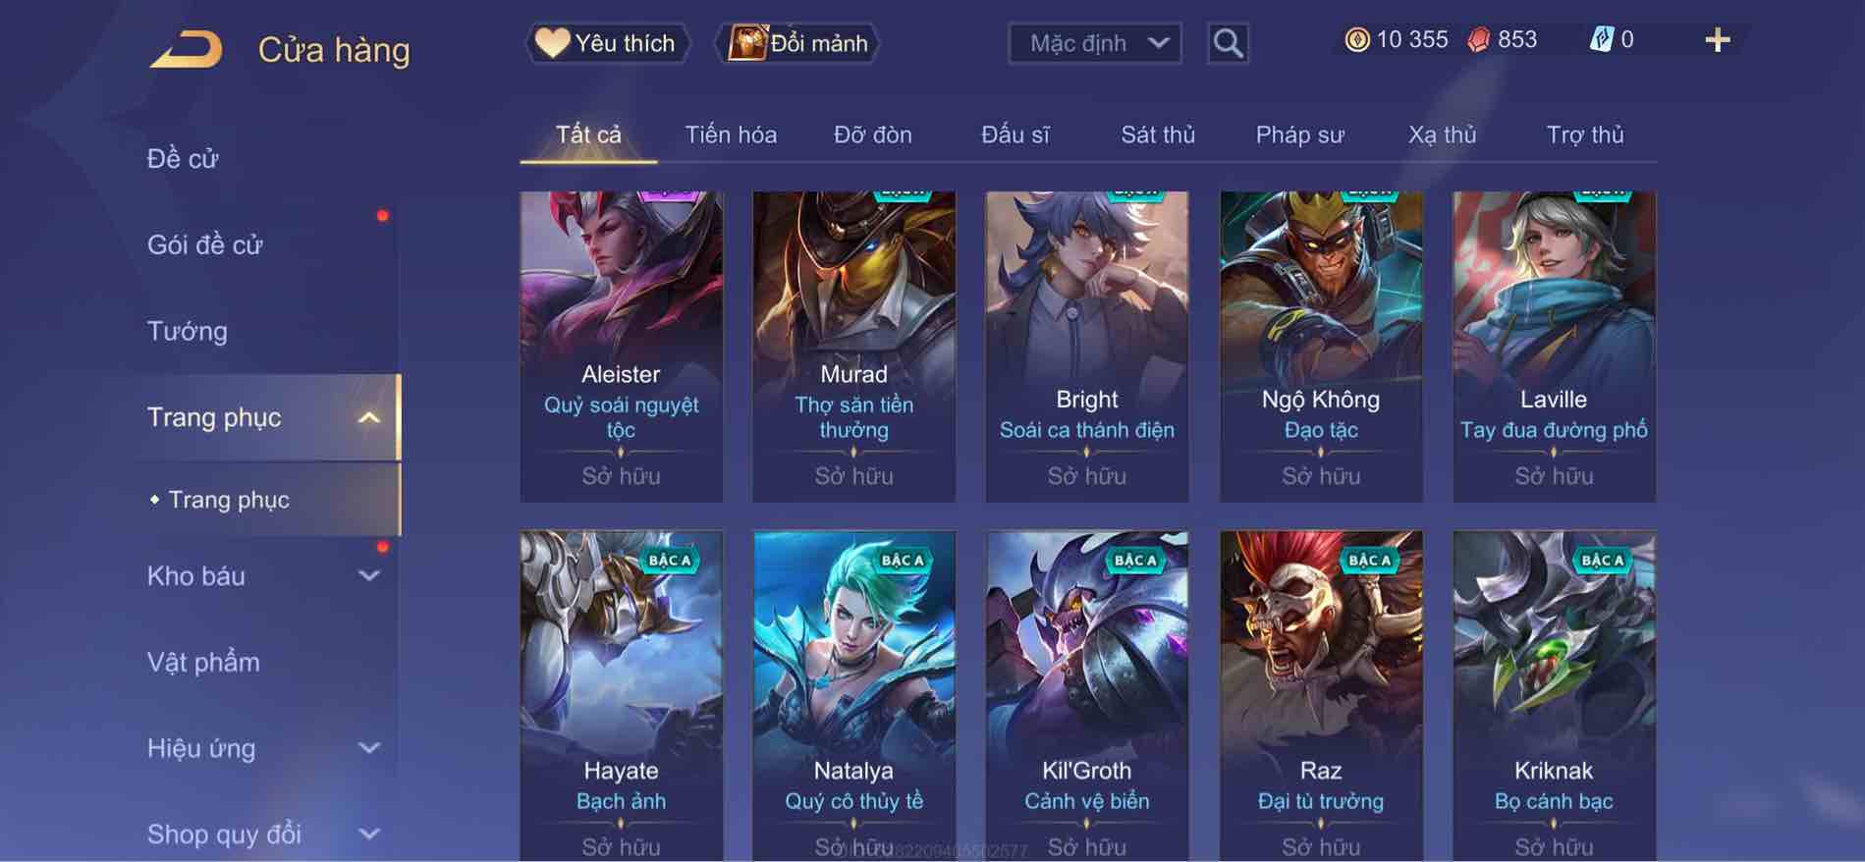1865x862 pixels.
Task: Tap the blue voucher ticket icon
Action: pos(1602,40)
